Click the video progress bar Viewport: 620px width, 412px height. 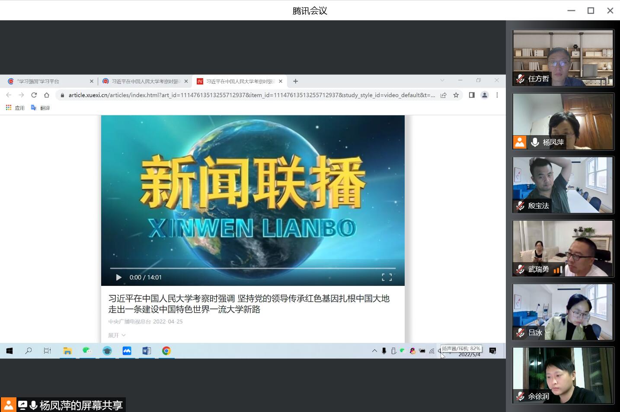click(x=252, y=268)
